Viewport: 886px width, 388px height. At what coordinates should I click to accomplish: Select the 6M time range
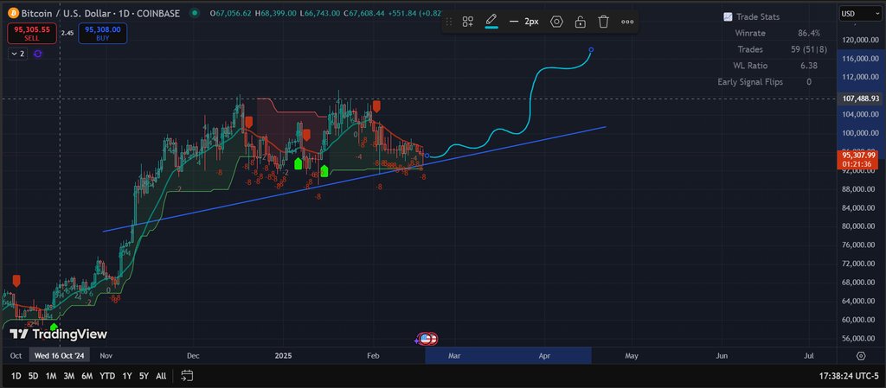(x=87, y=376)
